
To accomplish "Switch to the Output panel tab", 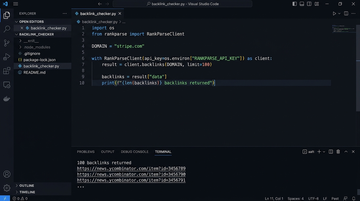I will click(108, 152).
